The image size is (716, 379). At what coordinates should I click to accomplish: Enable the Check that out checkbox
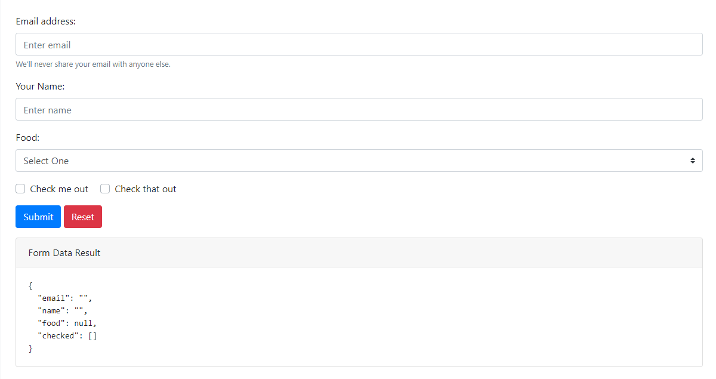click(x=105, y=189)
